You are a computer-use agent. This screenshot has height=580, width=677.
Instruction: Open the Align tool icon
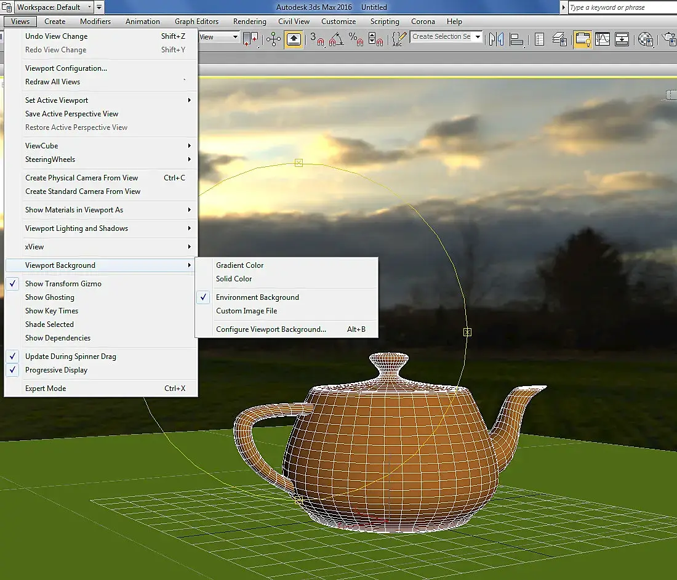517,39
